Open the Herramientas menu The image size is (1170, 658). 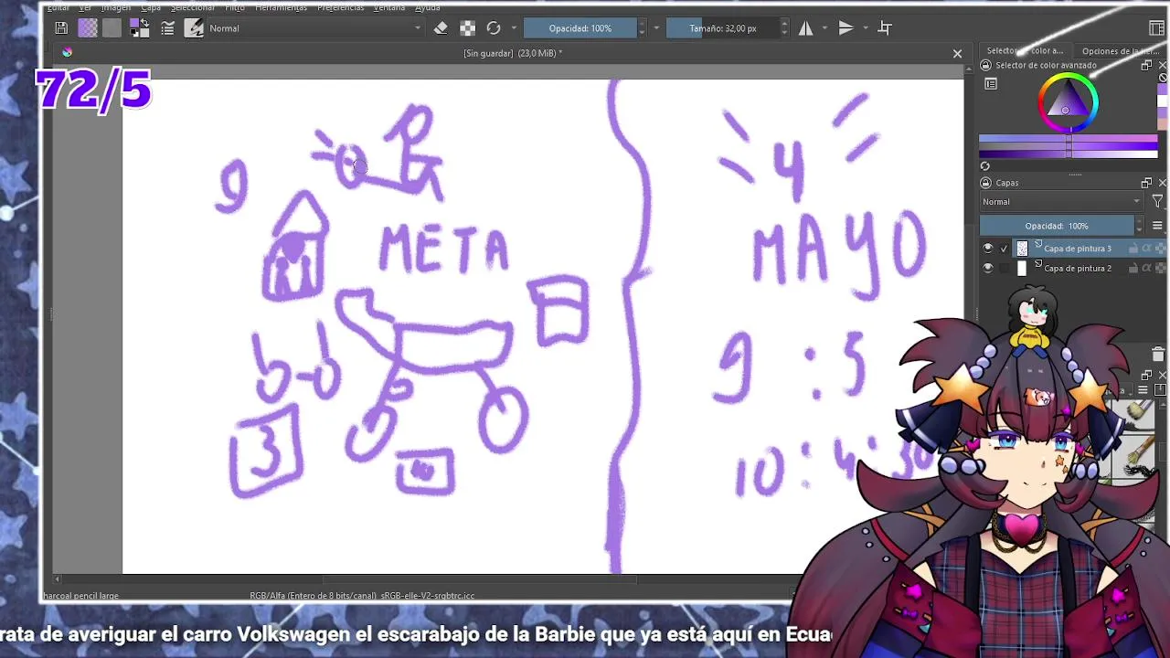282,7
